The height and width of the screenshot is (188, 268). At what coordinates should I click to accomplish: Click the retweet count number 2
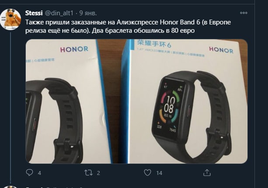pyautogui.click(x=98, y=173)
